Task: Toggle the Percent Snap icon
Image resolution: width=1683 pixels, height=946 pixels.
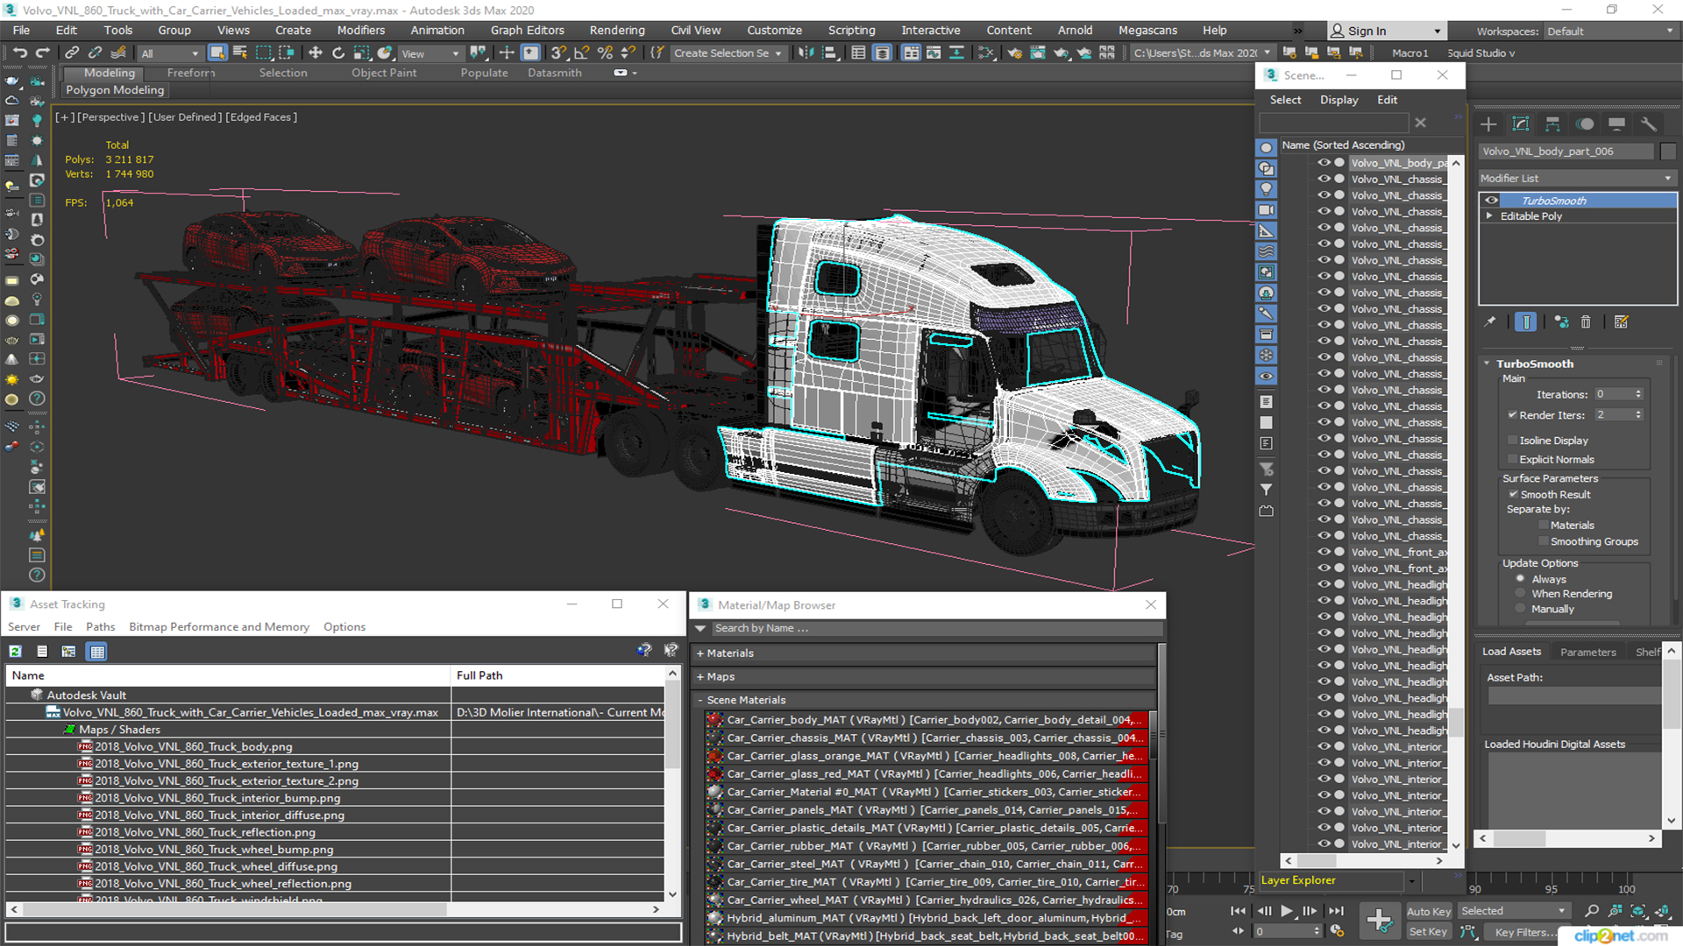Action: pos(604,53)
